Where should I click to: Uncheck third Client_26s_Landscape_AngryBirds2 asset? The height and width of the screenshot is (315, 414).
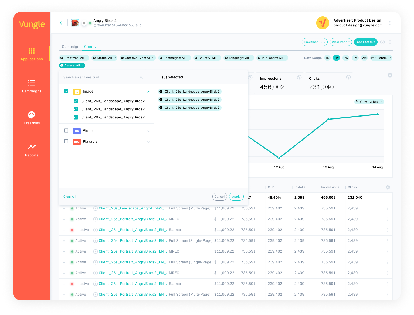[76, 117]
